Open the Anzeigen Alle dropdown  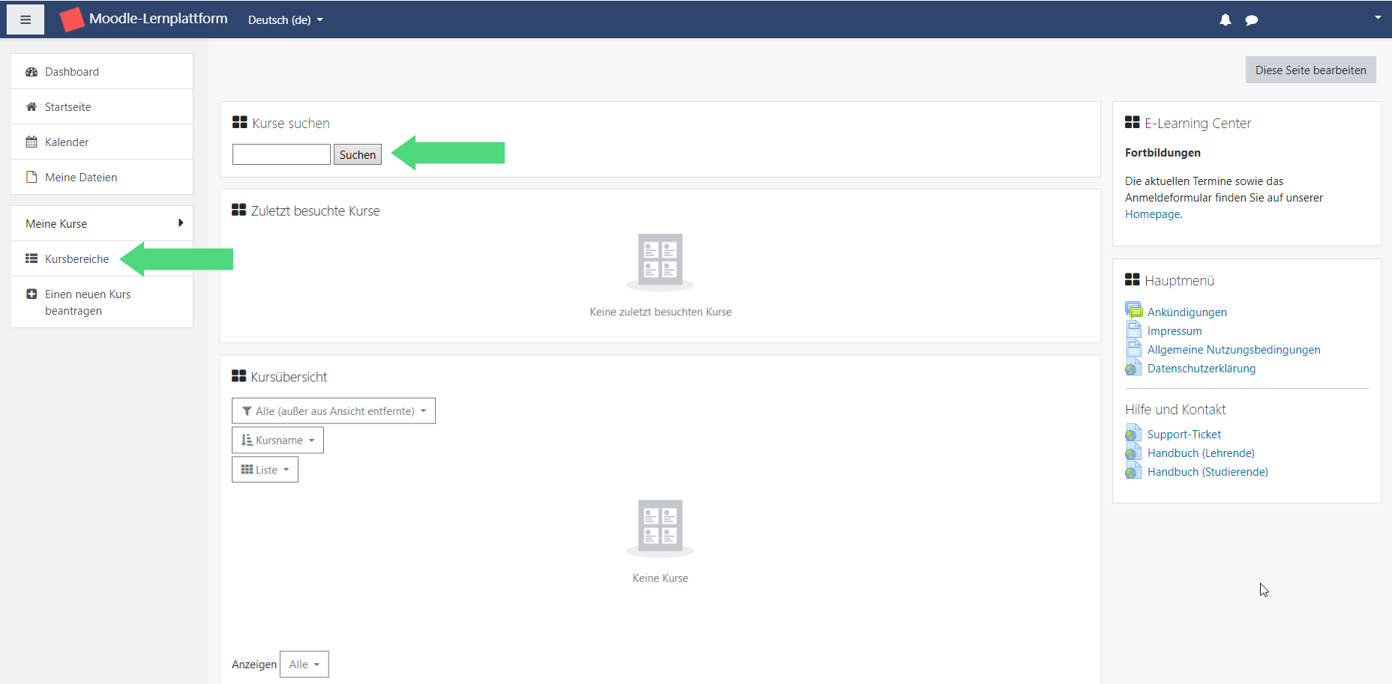pos(304,665)
